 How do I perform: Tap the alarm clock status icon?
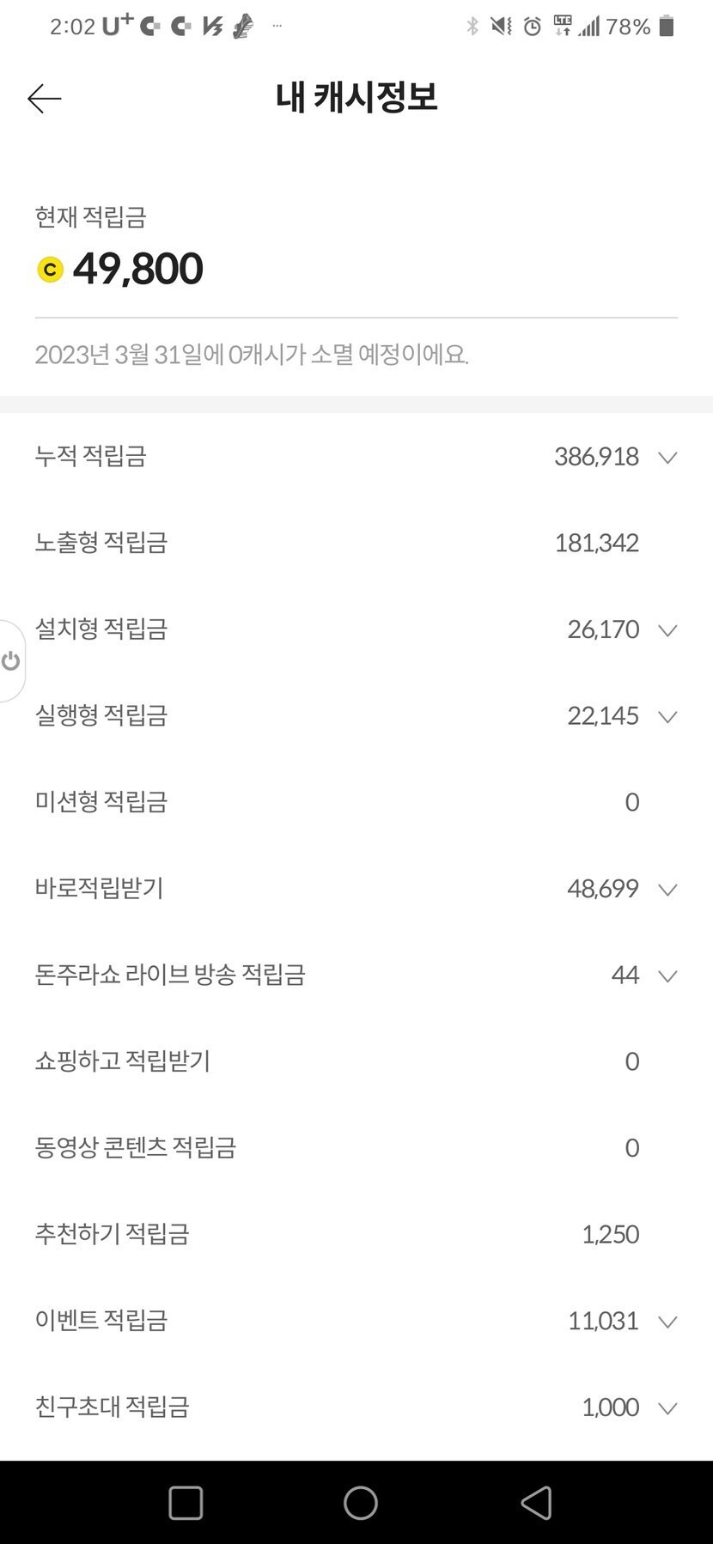click(x=533, y=27)
